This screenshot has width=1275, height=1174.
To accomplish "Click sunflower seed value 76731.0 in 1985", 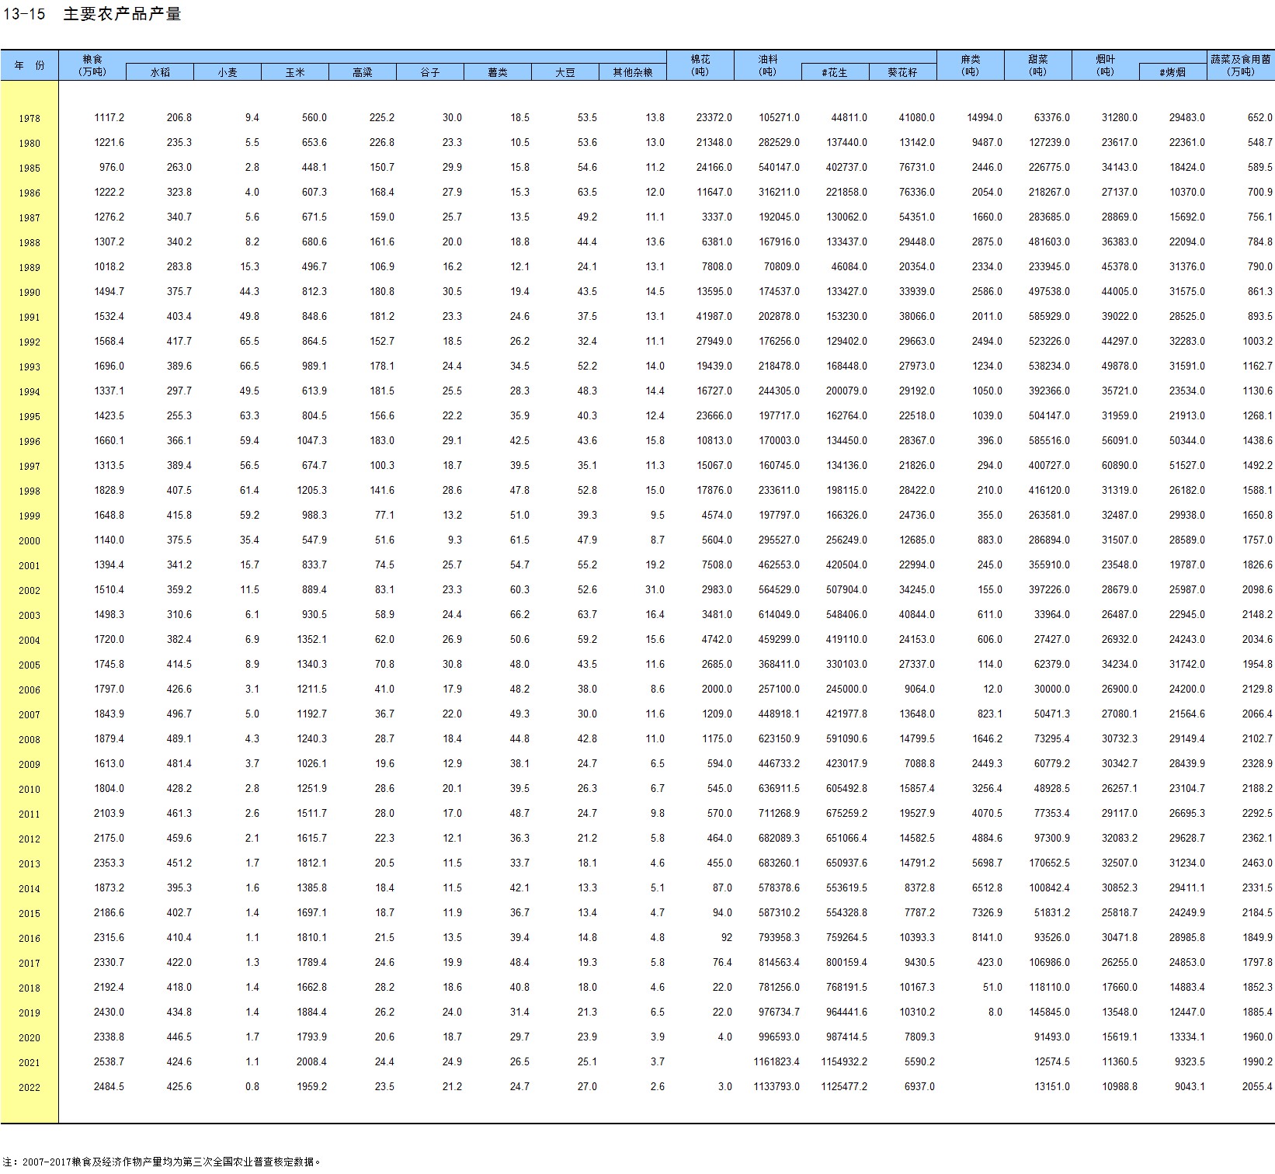I will tap(917, 168).
